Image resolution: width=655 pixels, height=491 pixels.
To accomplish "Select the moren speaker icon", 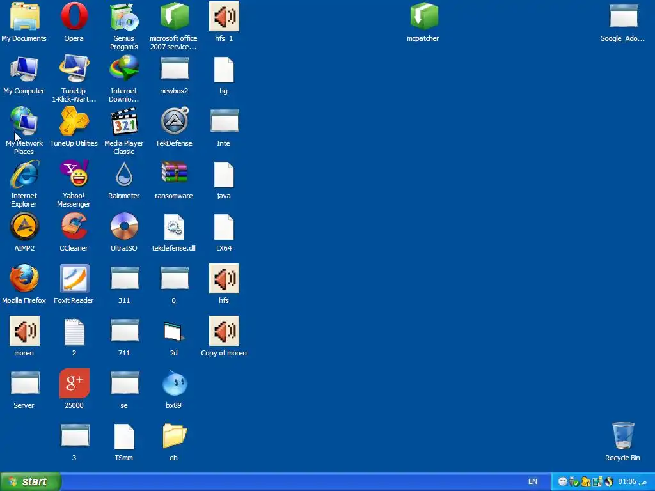I will (x=25, y=331).
